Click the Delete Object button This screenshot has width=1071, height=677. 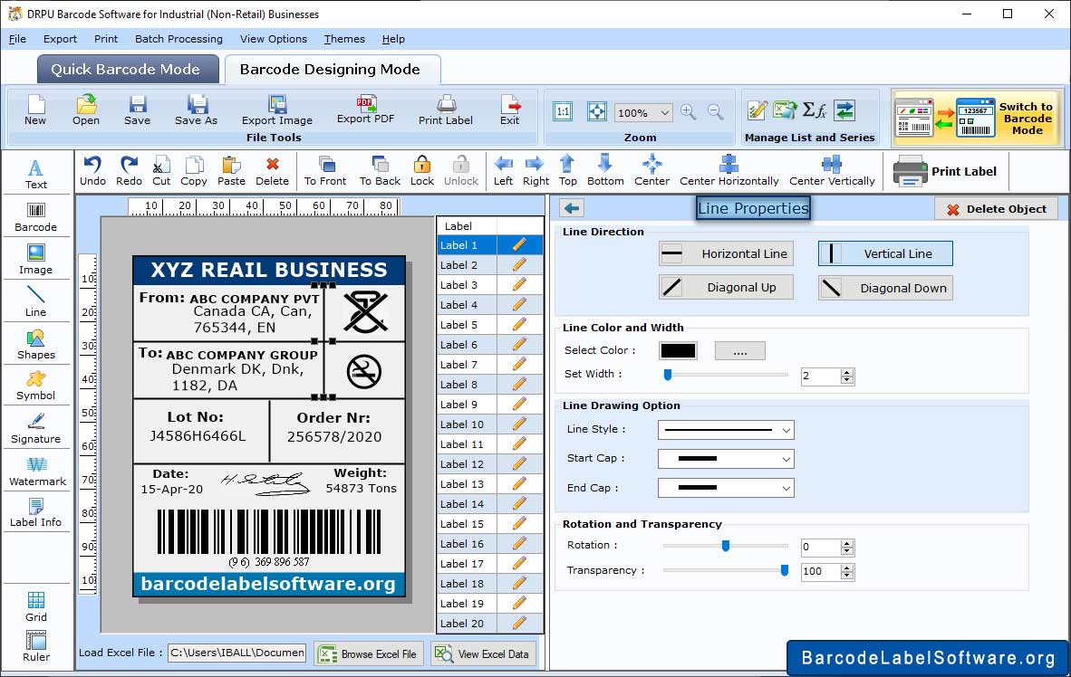tap(996, 209)
